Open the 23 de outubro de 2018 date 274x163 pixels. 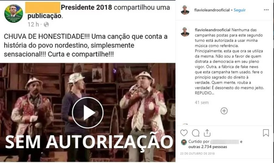tap(197, 154)
